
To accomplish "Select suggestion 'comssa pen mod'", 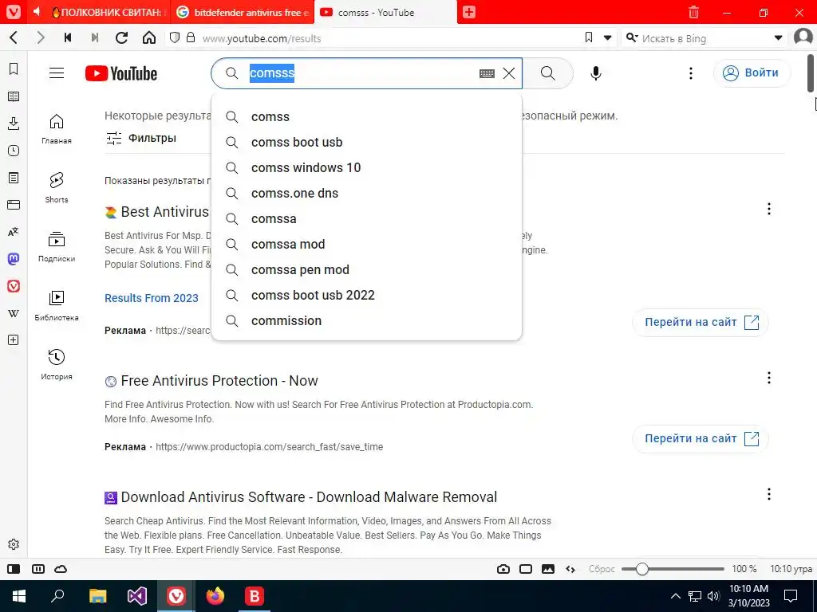I will click(366, 269).
